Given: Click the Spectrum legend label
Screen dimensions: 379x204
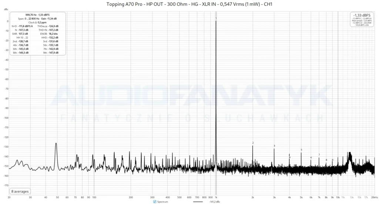Looking at the screenshot, I should click(x=162, y=201).
